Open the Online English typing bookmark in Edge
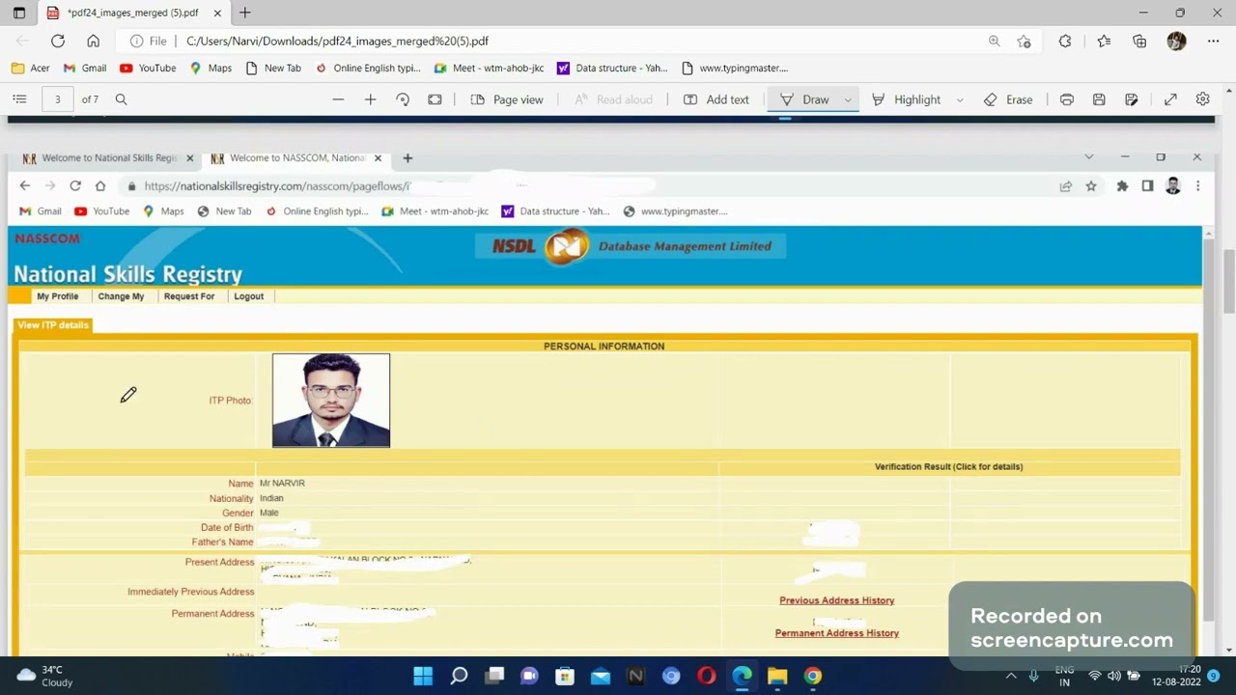This screenshot has height=695, width=1236. [368, 69]
